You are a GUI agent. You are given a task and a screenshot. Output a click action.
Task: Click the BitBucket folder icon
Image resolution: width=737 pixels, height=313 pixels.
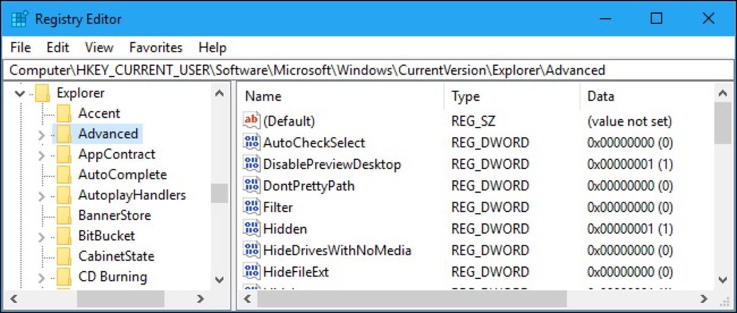[x=64, y=236]
